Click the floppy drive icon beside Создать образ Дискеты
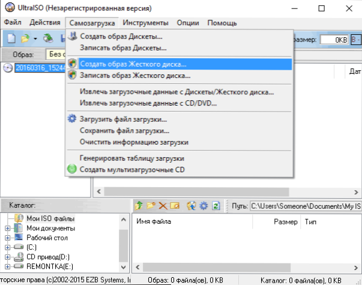Viewport: 362px width, 285px height. tap(73, 36)
